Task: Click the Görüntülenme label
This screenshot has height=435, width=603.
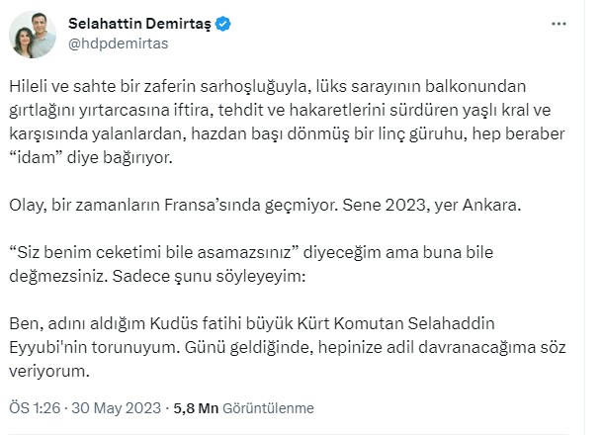Action: point(269,407)
